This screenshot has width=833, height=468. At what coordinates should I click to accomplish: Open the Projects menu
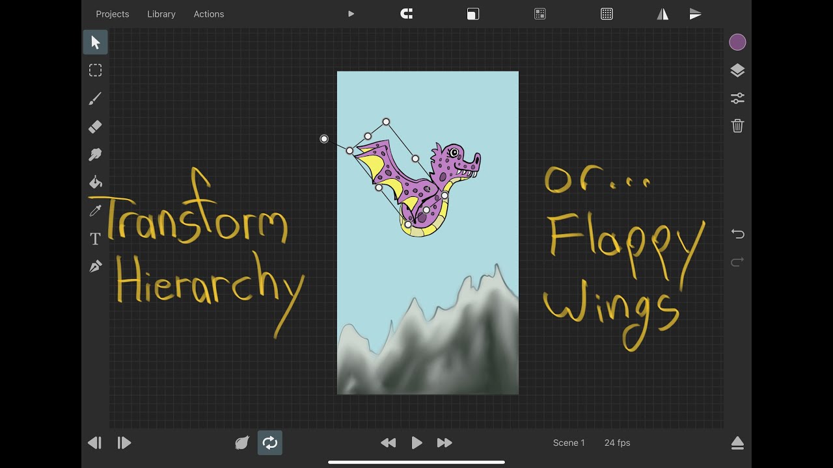[x=113, y=14]
